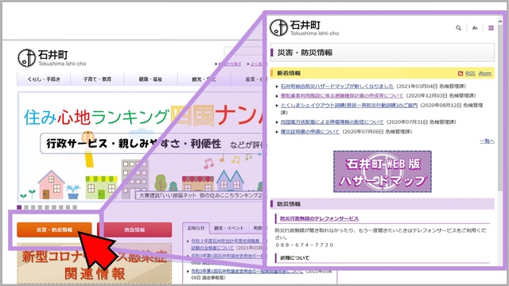Image resolution: width=509 pixels, height=286 pixels.
Task: Select the last slideshow indicator dot
Action: [x=75, y=207]
